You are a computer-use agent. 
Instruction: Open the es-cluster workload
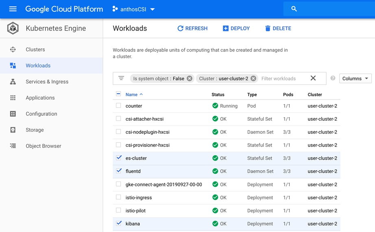[x=136, y=158]
